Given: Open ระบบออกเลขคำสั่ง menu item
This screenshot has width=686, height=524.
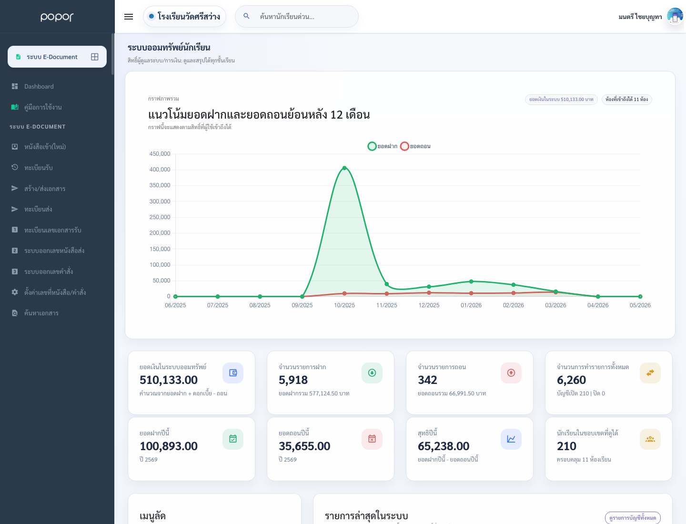Looking at the screenshot, I should (57, 272).
